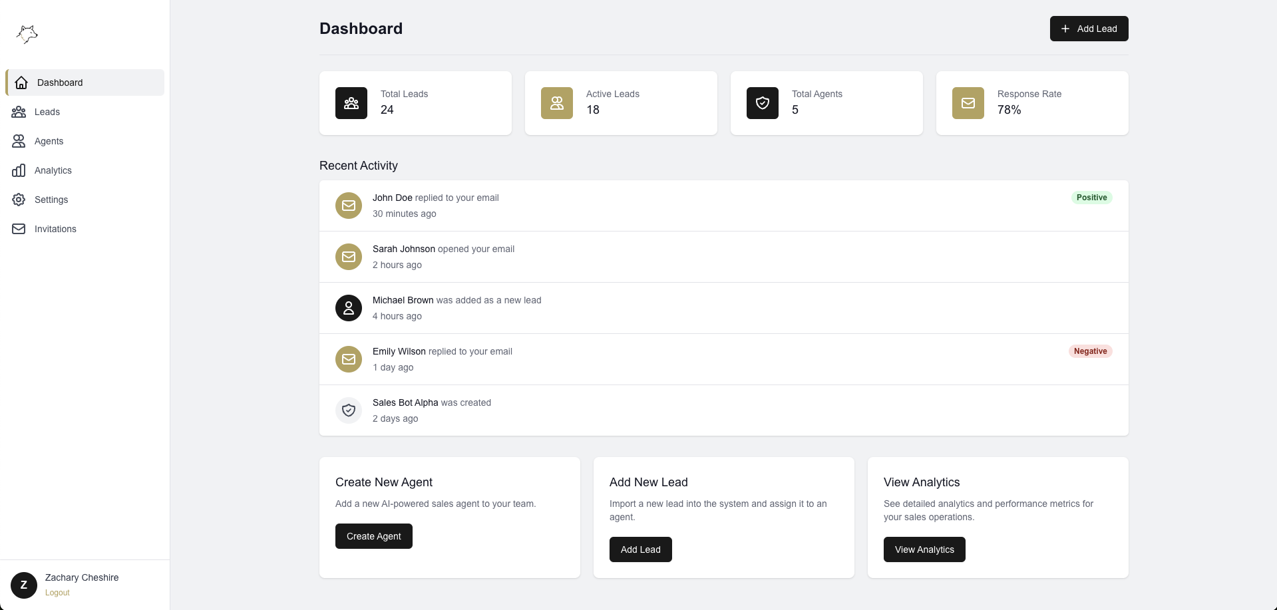Click Michael Brown's lead avatar icon
The width and height of the screenshot is (1277, 610).
click(348, 308)
